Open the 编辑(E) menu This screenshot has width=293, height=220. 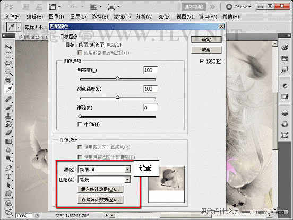pos(35,17)
